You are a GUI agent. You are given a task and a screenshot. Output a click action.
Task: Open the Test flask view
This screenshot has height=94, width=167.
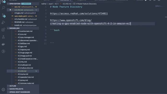pyautogui.click(x=3, y=37)
